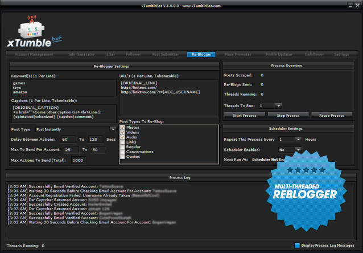Uncheck Photos post type
This screenshot has height=253, width=363.
point(123,127)
